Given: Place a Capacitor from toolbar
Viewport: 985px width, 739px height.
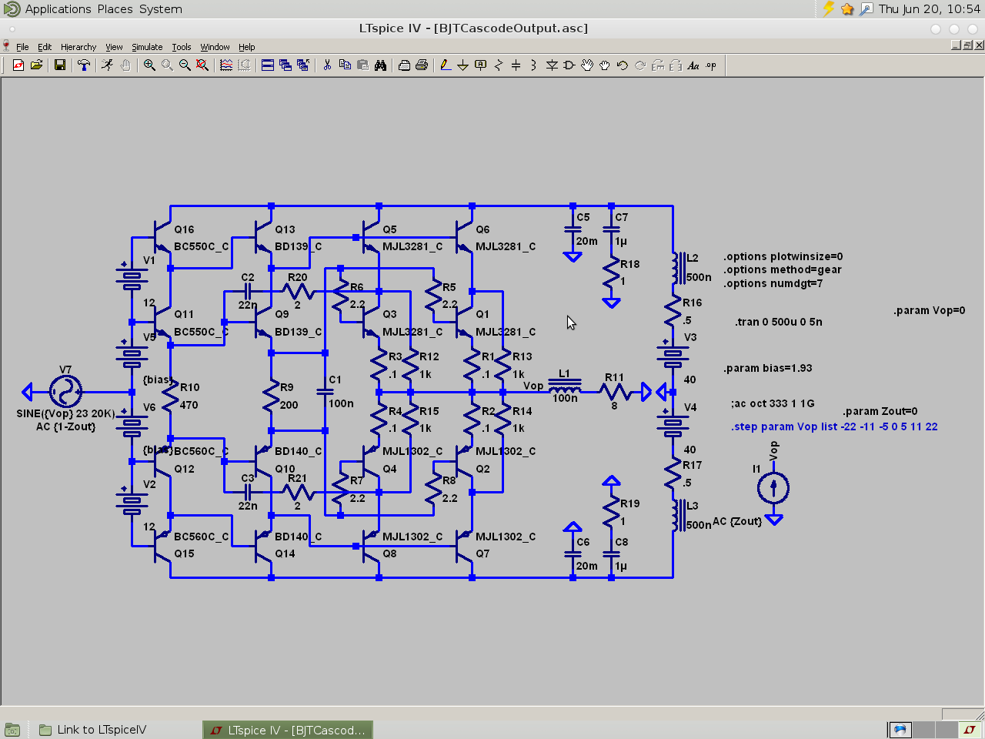Looking at the screenshot, I should [x=516, y=65].
